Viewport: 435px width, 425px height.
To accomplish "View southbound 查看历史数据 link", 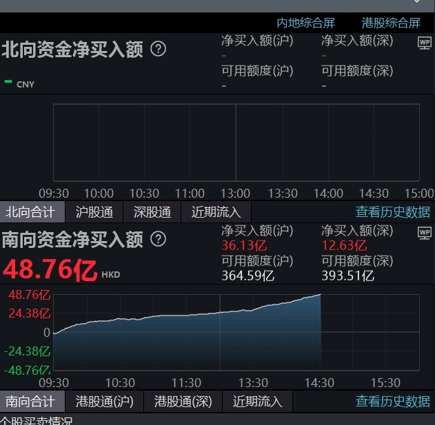I will tap(393, 402).
